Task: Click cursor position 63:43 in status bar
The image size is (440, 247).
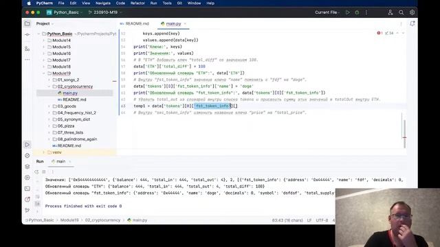Action: pos(287,220)
